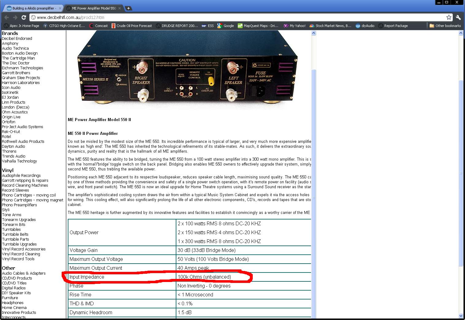Bookmark this page with the star icon

pos(449,17)
